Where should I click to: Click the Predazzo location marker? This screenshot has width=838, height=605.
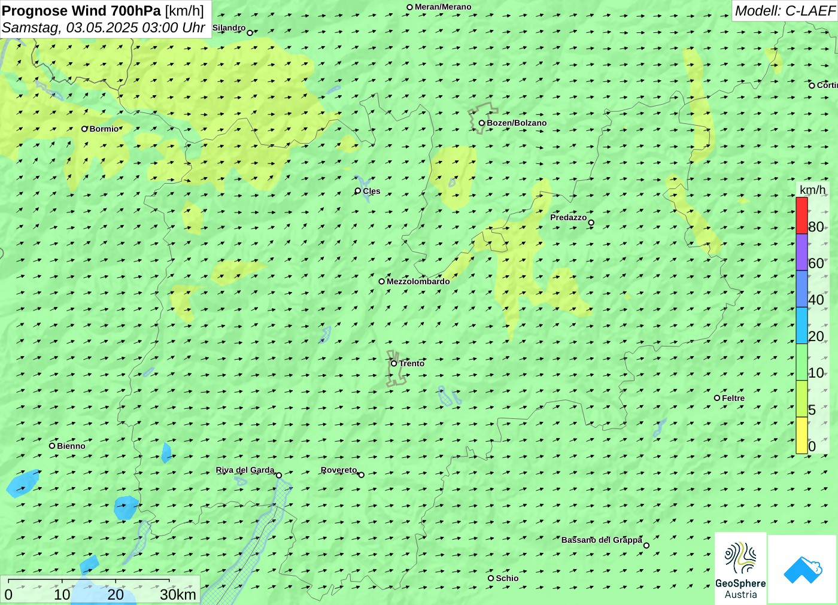coord(591,223)
